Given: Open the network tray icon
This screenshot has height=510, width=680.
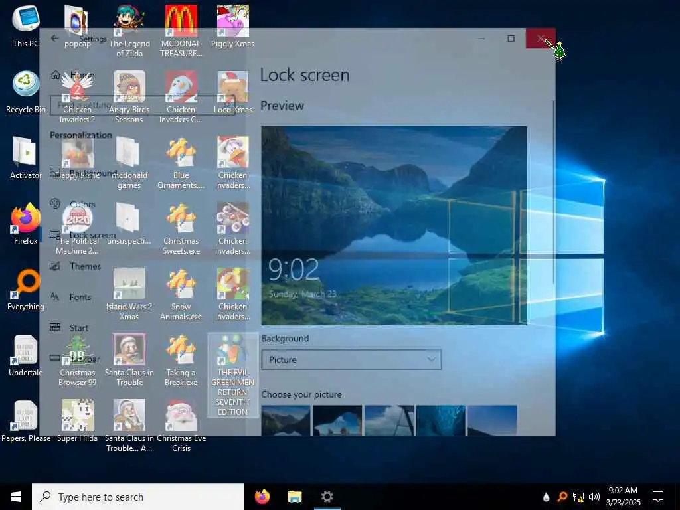Looking at the screenshot, I should pyautogui.click(x=578, y=497).
